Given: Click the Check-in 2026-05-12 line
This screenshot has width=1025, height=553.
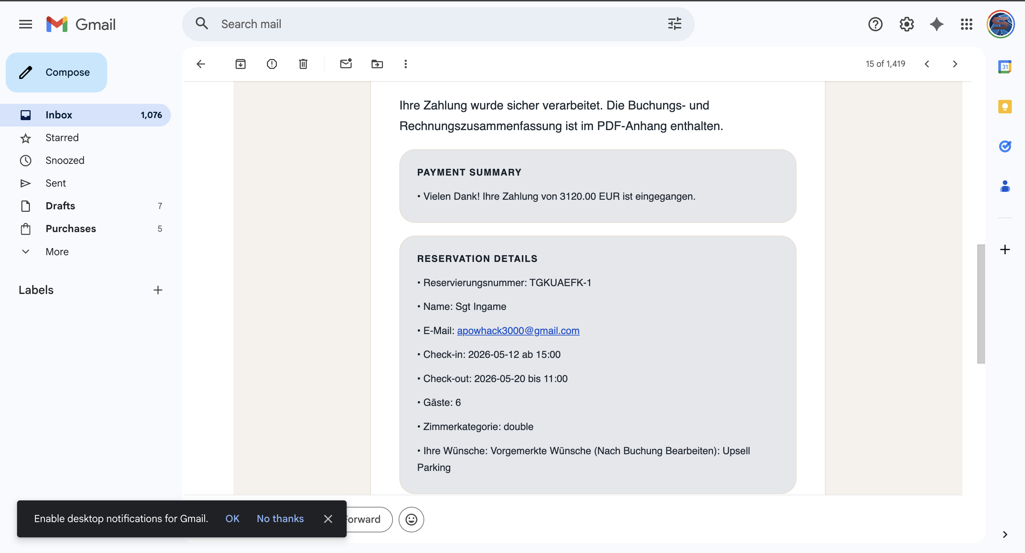Looking at the screenshot, I should click(x=489, y=354).
